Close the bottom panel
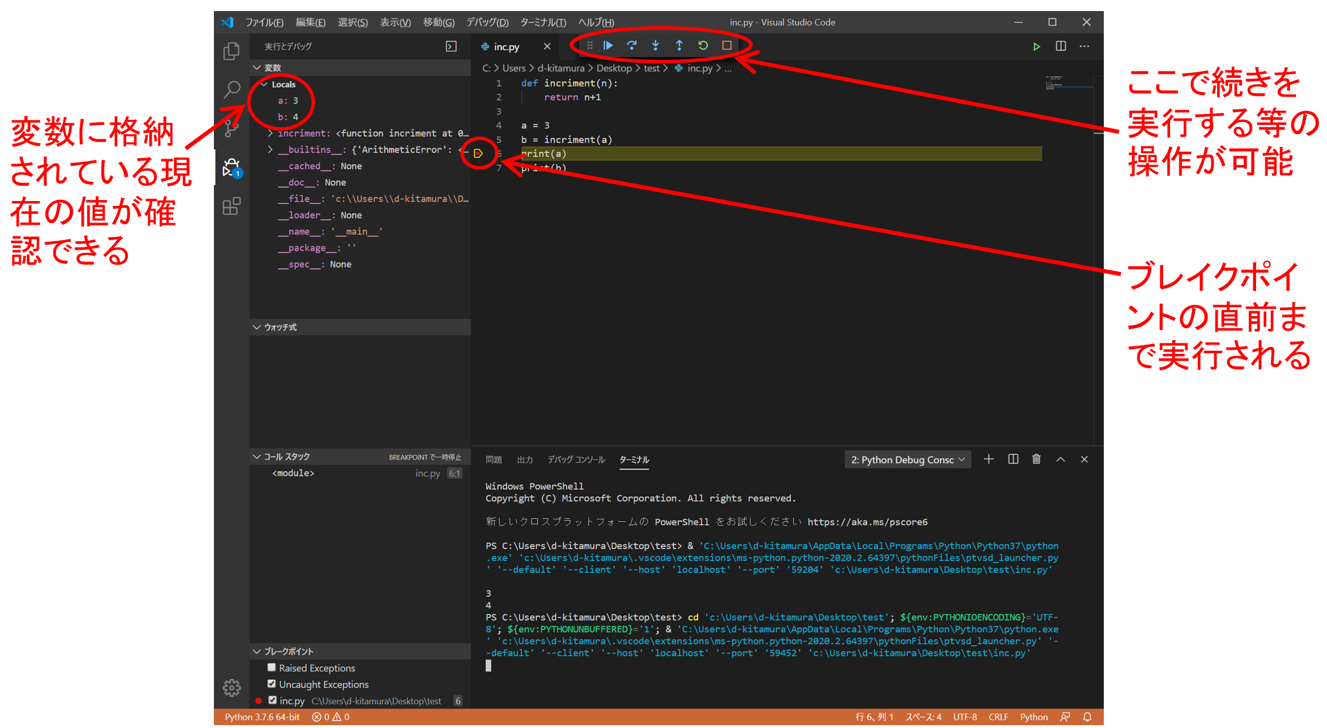Viewport: 1327px width, 728px height. [1085, 460]
